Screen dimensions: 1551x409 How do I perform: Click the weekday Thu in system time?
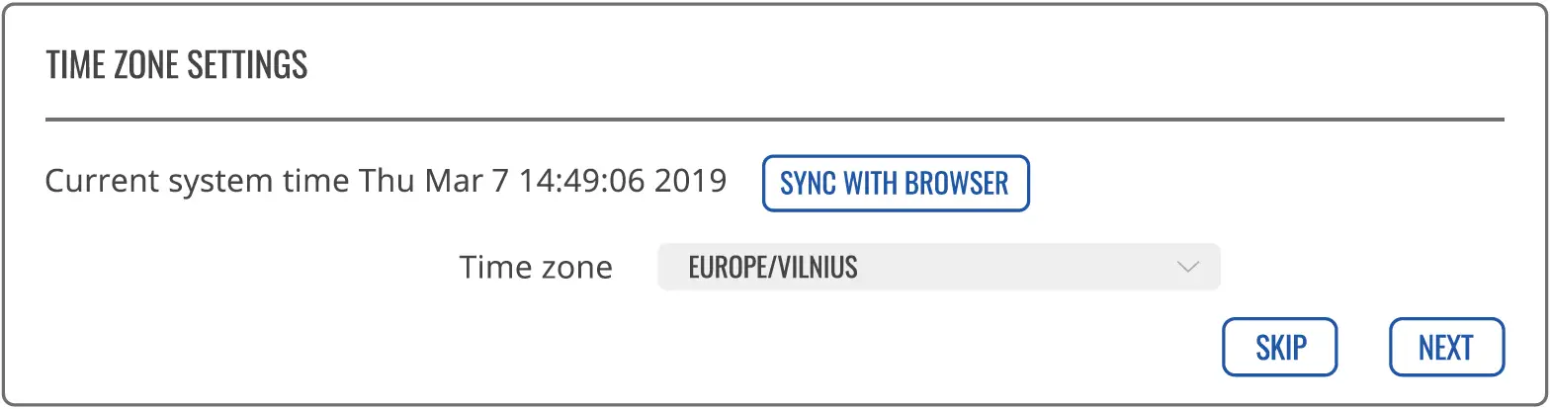click(387, 182)
